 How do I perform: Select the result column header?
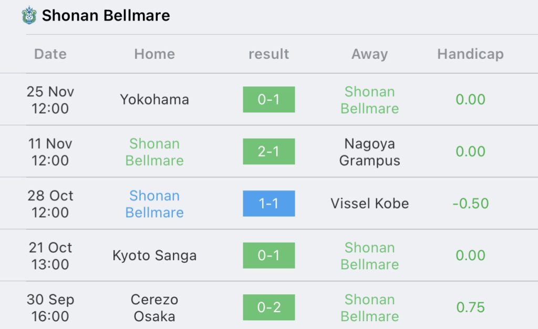pyautogui.click(x=268, y=54)
